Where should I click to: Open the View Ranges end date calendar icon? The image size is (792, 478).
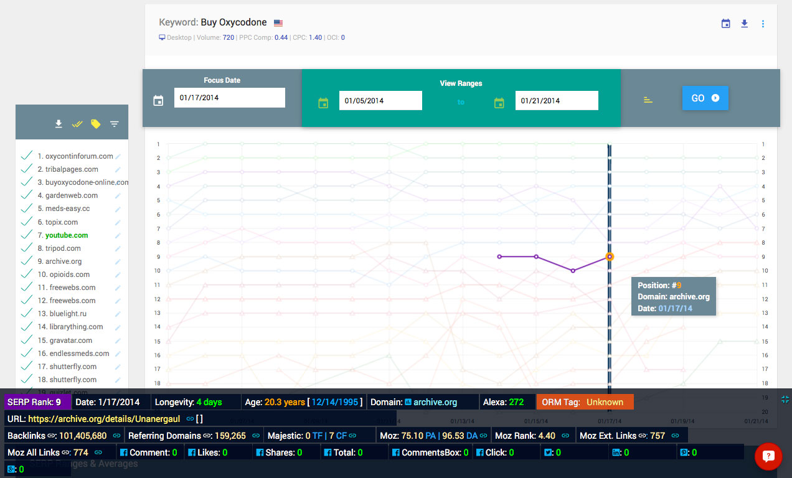pyautogui.click(x=499, y=103)
